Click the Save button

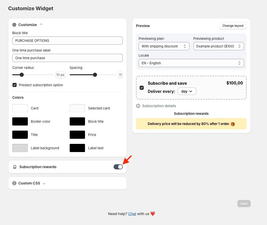(x=244, y=204)
